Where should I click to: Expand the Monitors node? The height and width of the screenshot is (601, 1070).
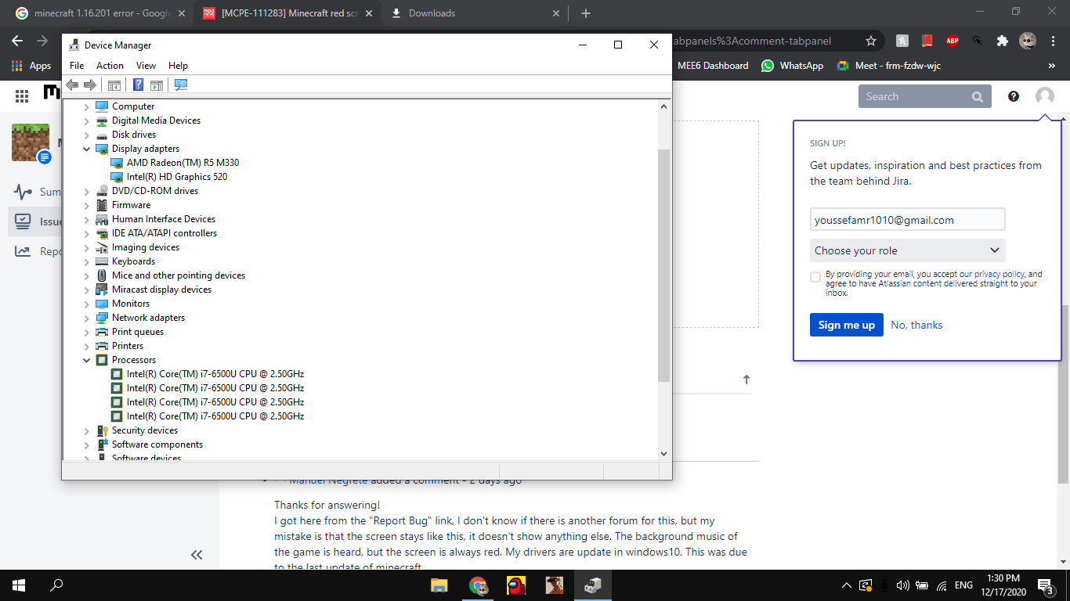point(87,304)
